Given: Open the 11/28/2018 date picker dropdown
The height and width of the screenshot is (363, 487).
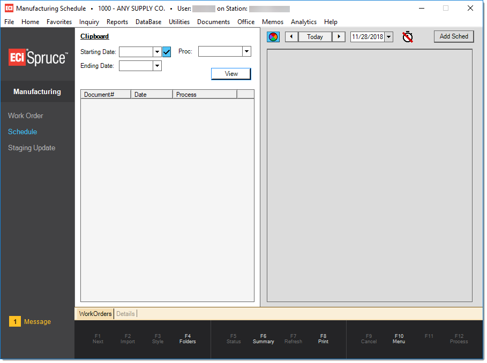Looking at the screenshot, I should [x=388, y=37].
